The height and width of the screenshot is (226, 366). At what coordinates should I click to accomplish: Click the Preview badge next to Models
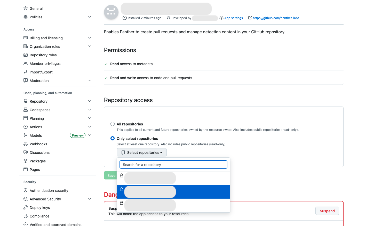[78, 135]
